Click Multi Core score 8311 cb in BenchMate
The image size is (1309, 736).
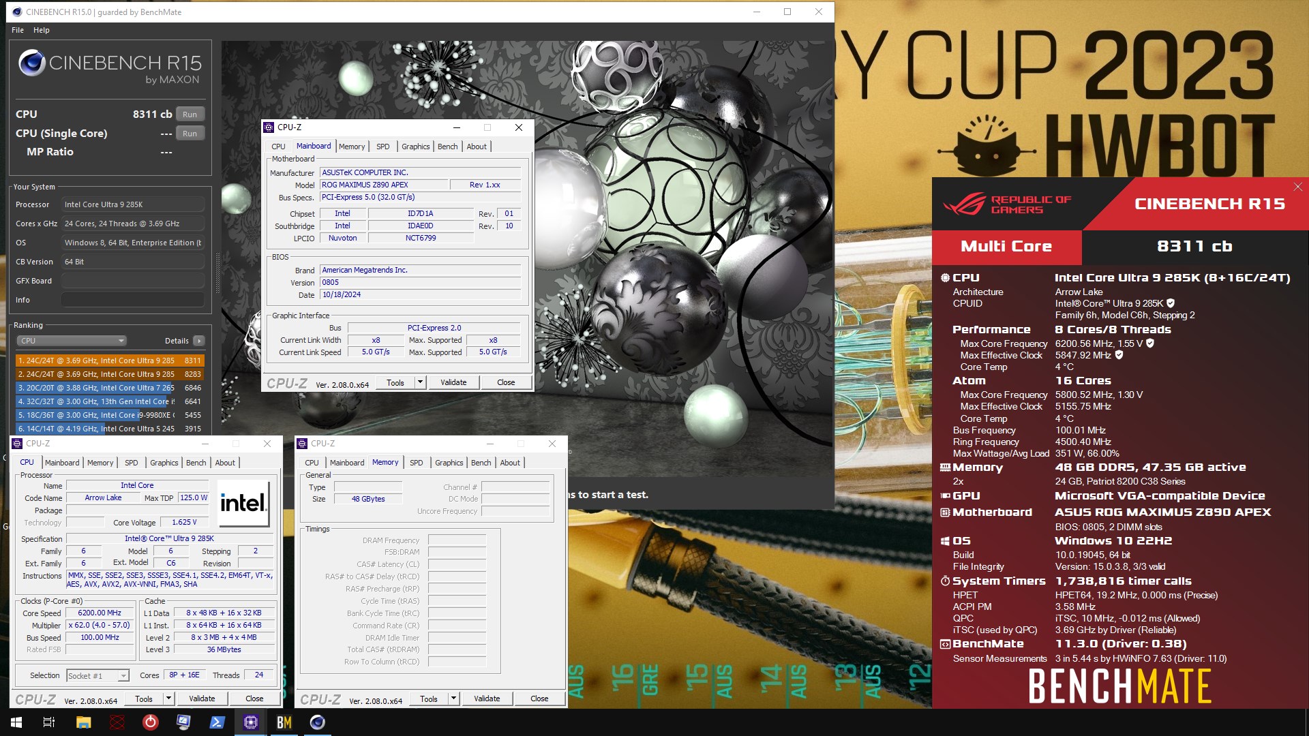click(1194, 247)
